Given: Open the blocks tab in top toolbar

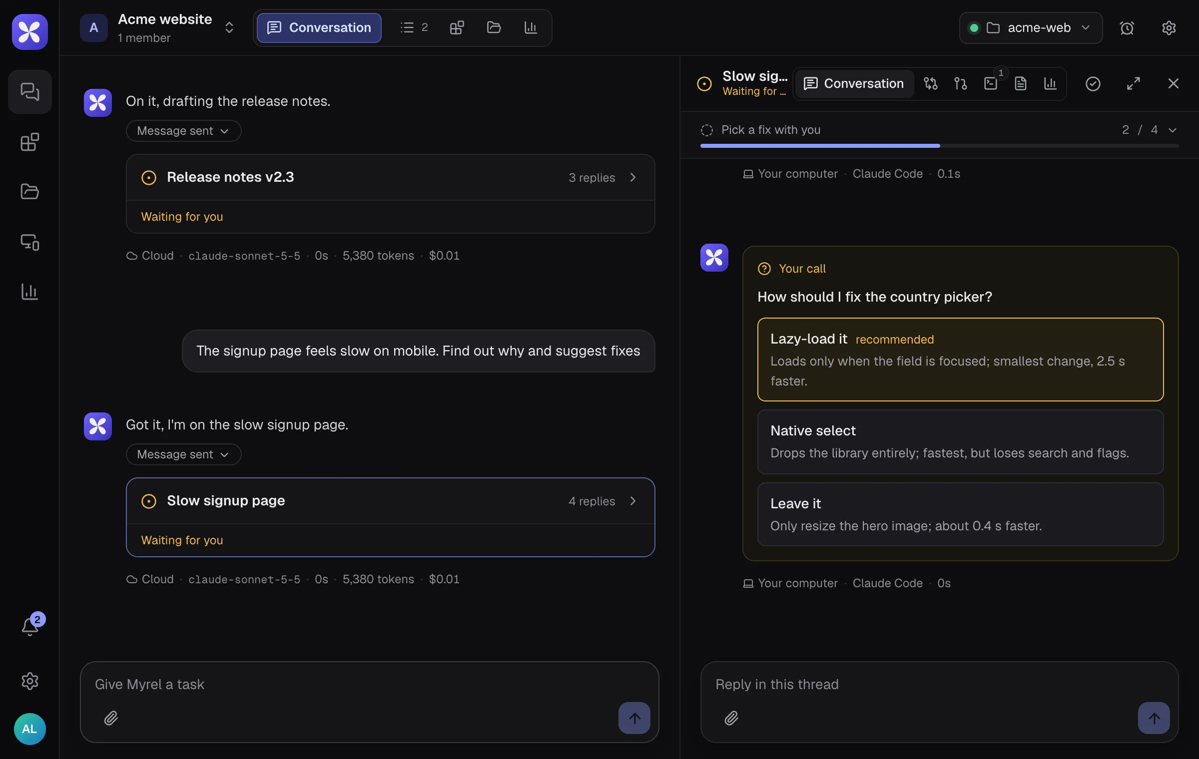Looking at the screenshot, I should tap(457, 27).
